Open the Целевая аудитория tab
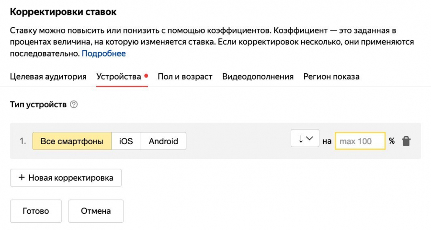The image size is (431, 230). point(48,77)
